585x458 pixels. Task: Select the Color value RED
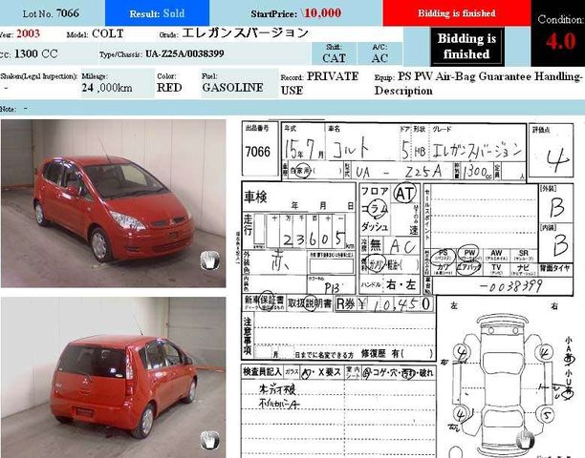(x=169, y=88)
